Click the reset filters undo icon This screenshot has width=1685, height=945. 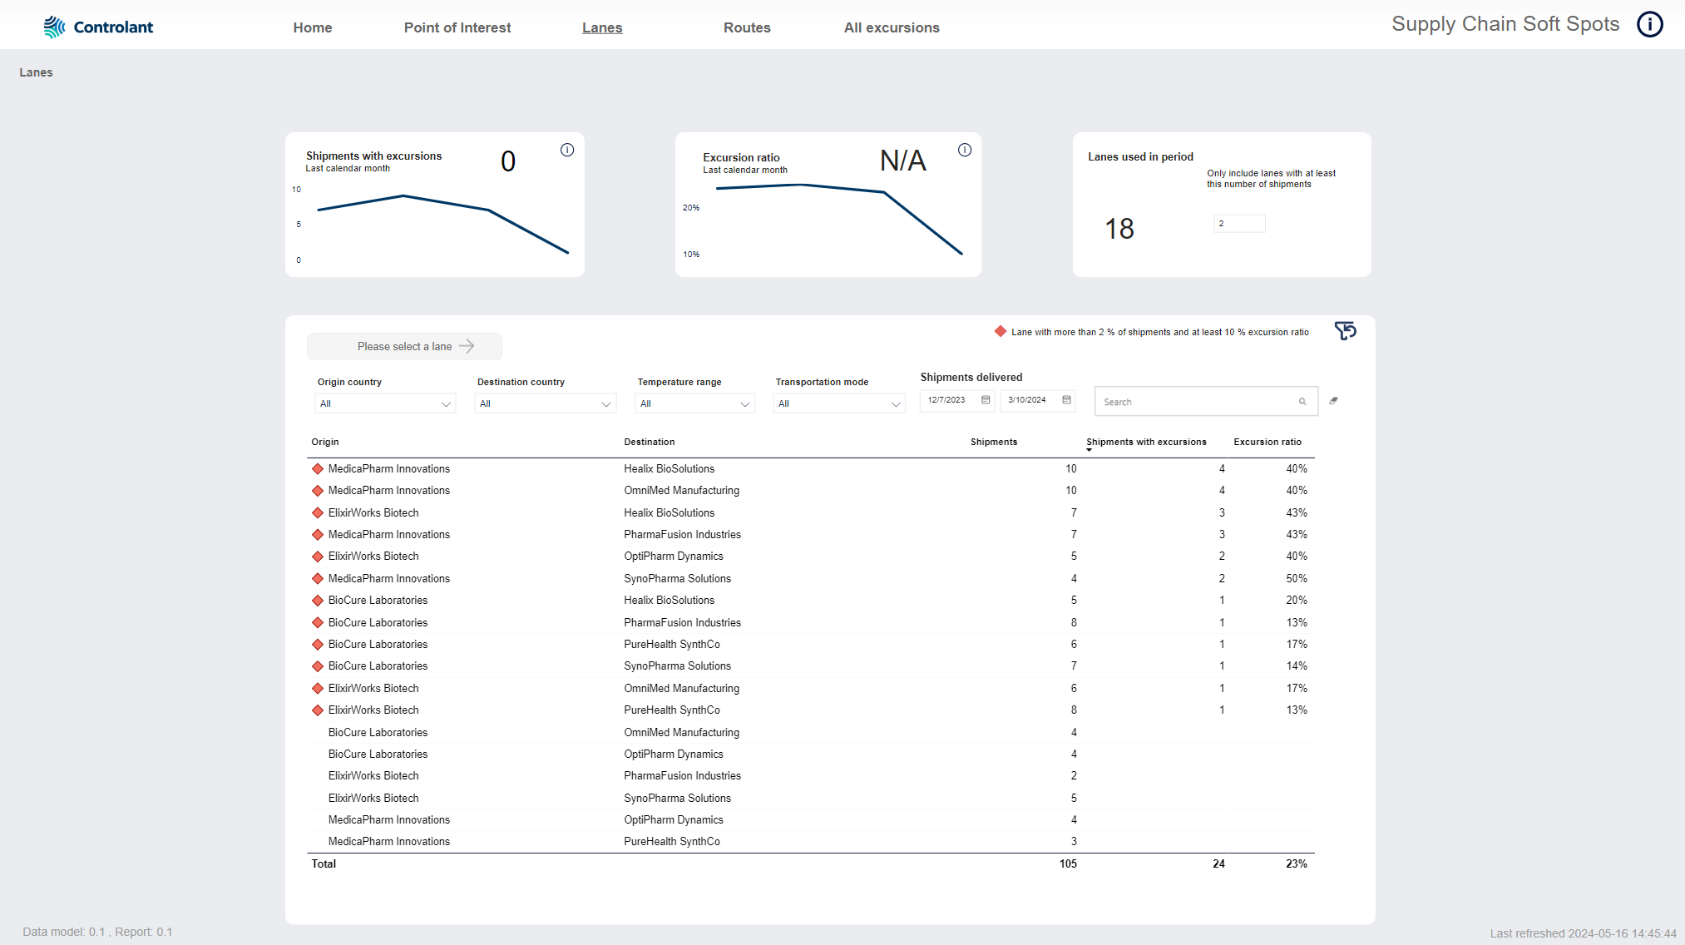click(x=1346, y=331)
